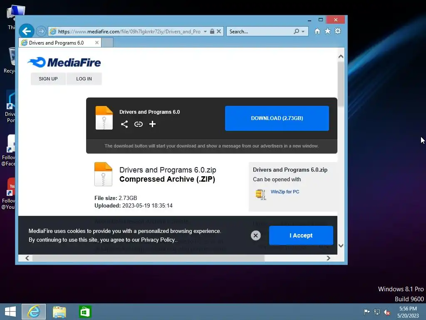Click the Action Center flag tray icon
Image resolution: width=426 pixels, height=320 pixels.
tap(367, 312)
